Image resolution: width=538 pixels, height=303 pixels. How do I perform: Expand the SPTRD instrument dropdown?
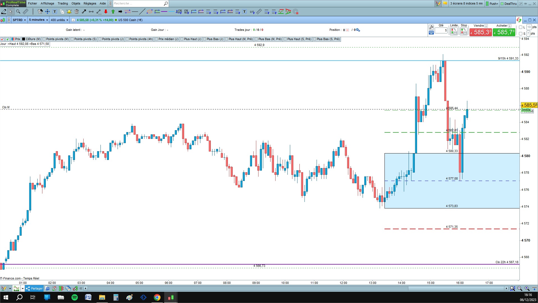19,20
